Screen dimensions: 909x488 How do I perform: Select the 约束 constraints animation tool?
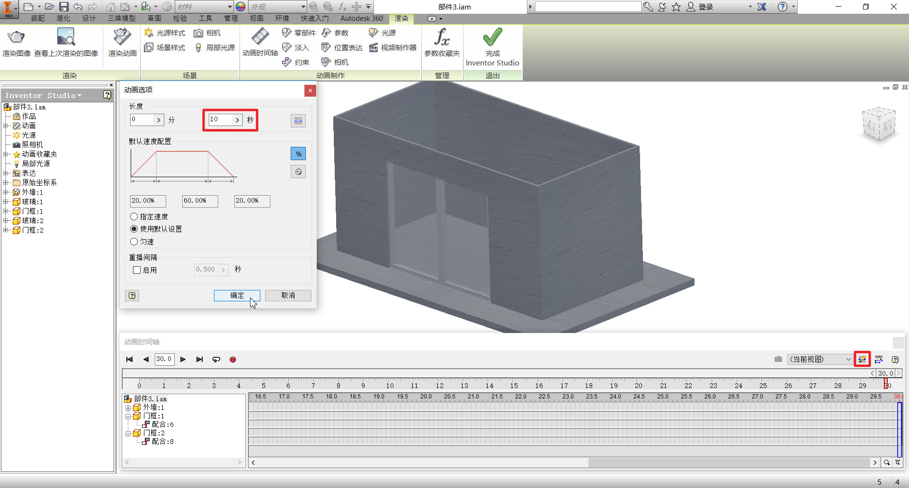[295, 62]
